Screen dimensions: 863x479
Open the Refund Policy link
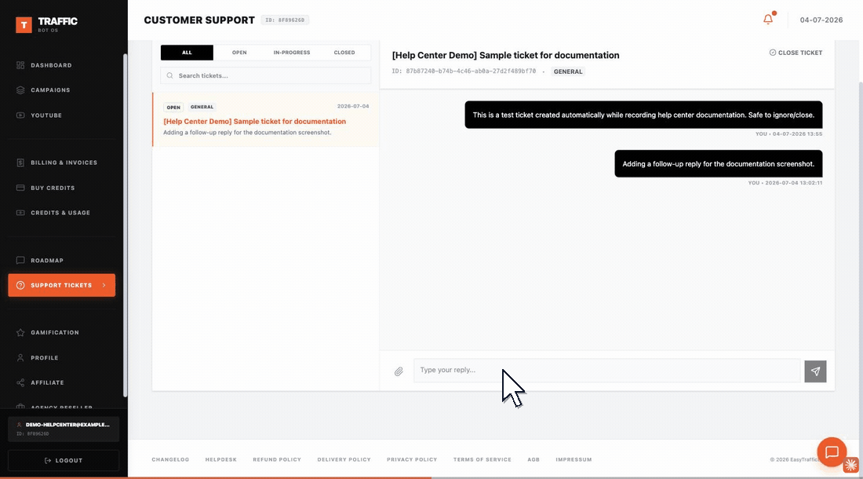click(277, 459)
